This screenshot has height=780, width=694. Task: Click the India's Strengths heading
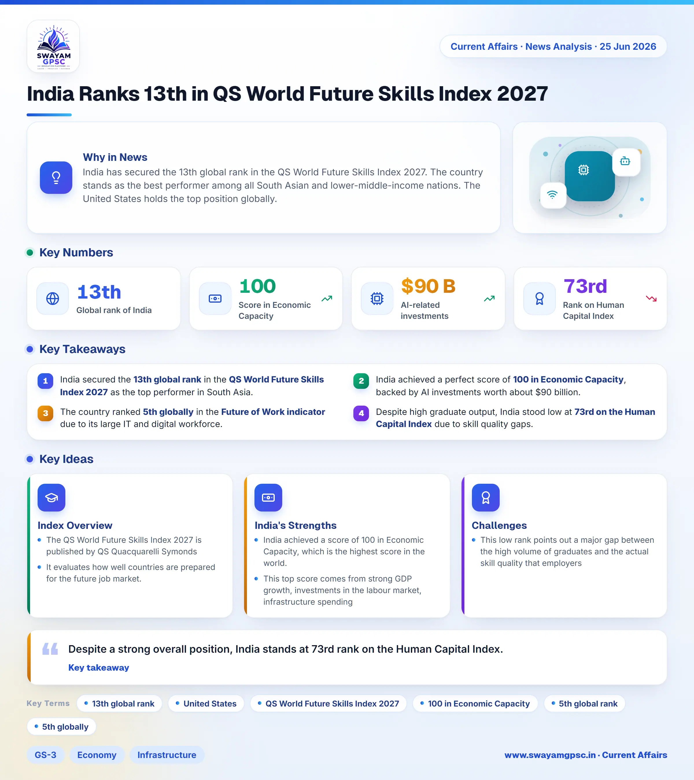pyautogui.click(x=296, y=525)
